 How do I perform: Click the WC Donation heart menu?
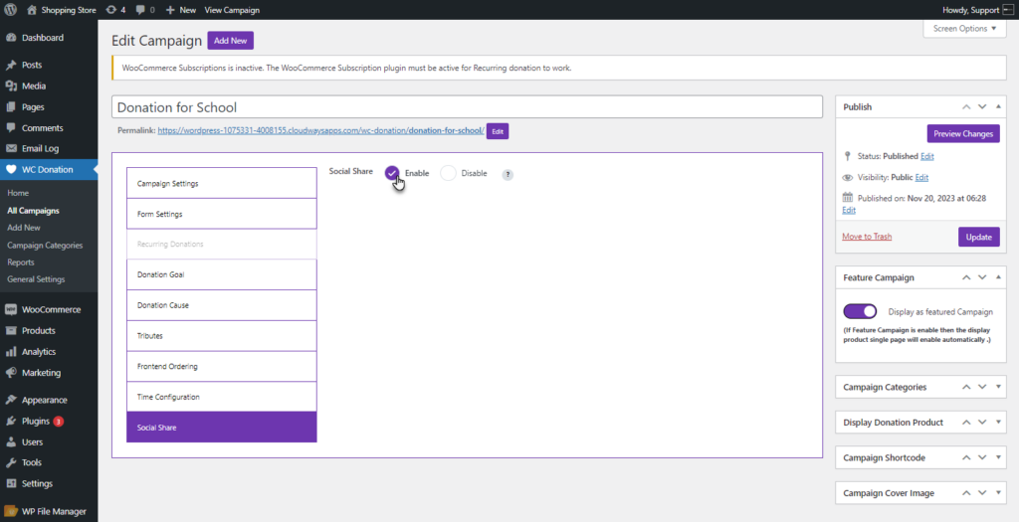(x=49, y=169)
